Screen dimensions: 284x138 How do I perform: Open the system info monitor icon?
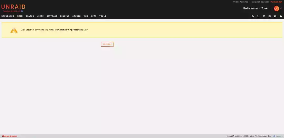tap(270, 16)
